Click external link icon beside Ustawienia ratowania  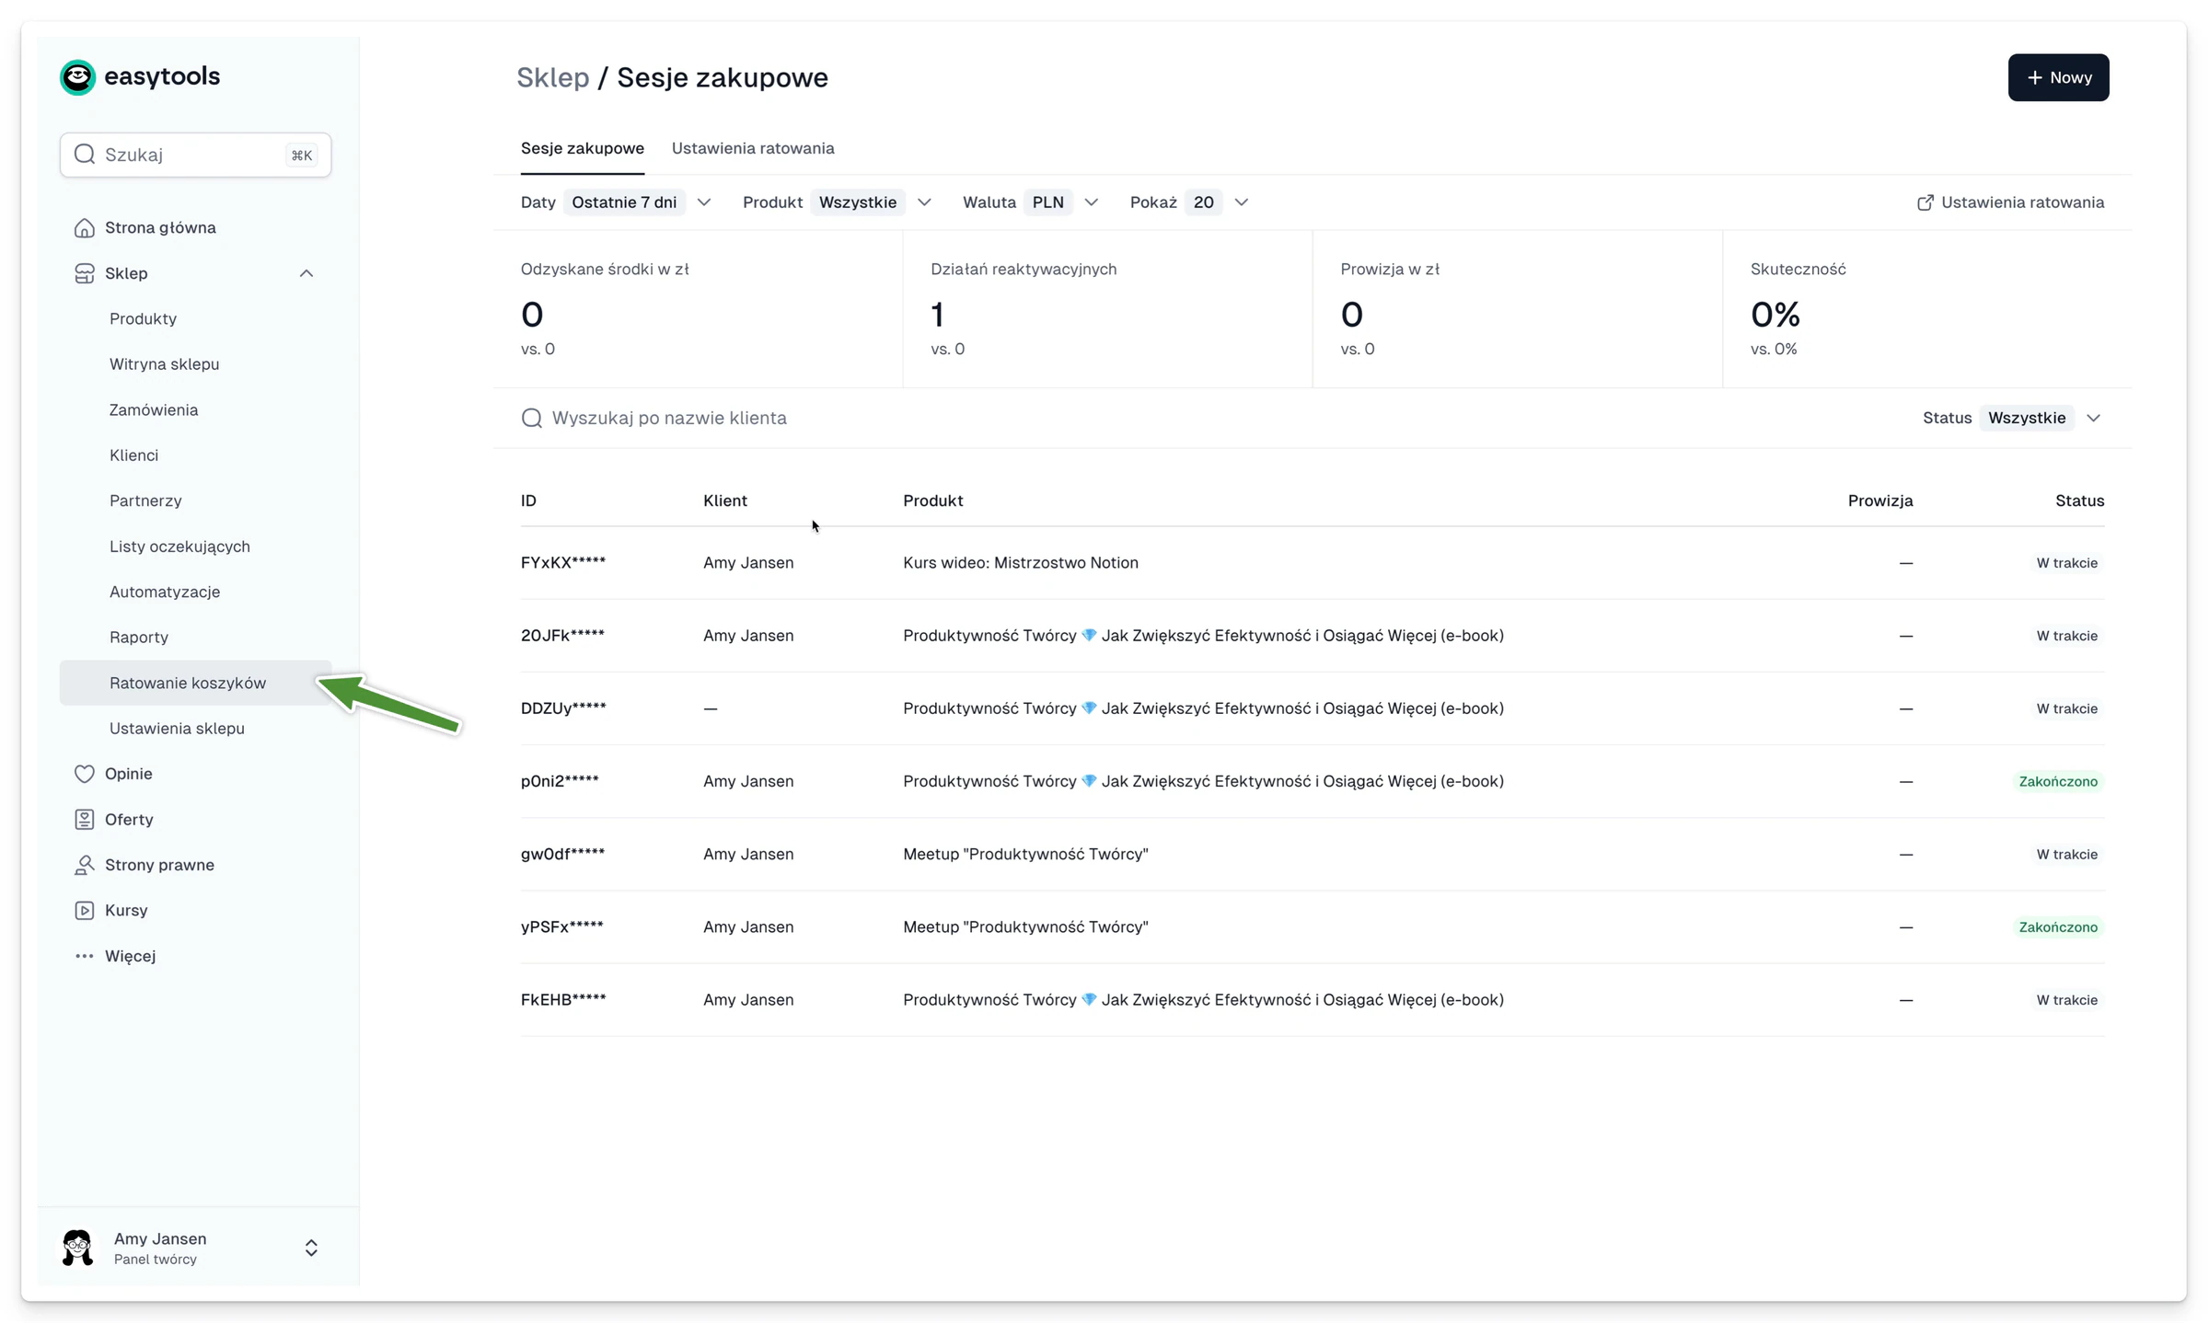tap(1925, 202)
